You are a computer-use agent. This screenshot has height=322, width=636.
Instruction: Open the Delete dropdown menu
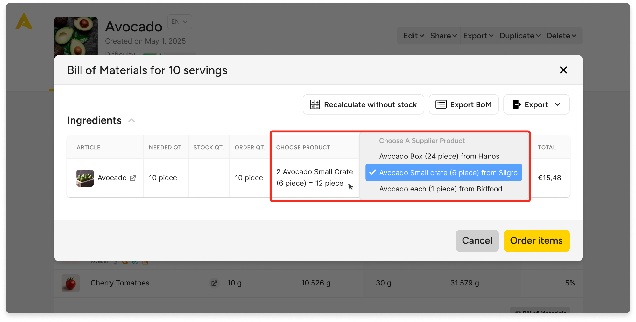click(x=562, y=36)
